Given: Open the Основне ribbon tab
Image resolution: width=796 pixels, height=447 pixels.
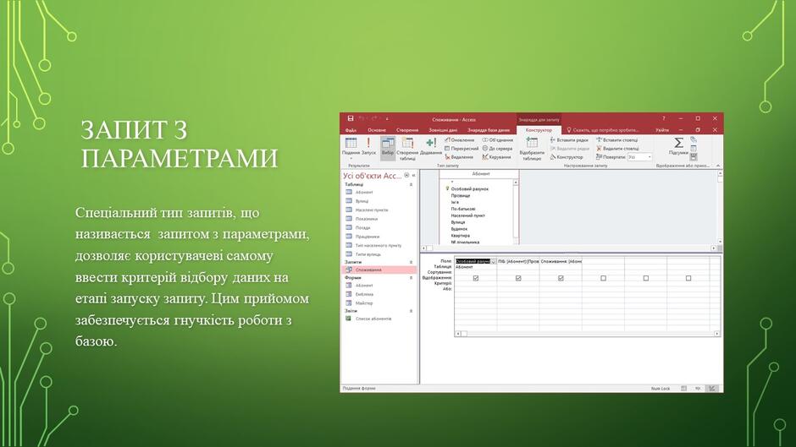Looking at the screenshot, I should click(377, 130).
